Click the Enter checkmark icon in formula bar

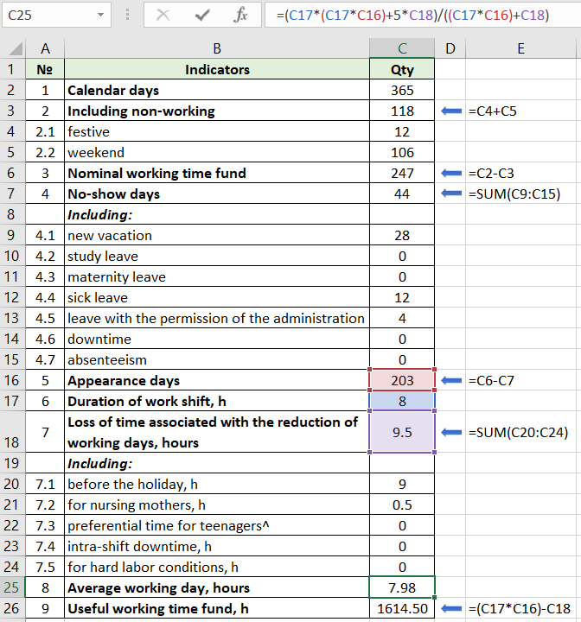pyautogui.click(x=202, y=15)
